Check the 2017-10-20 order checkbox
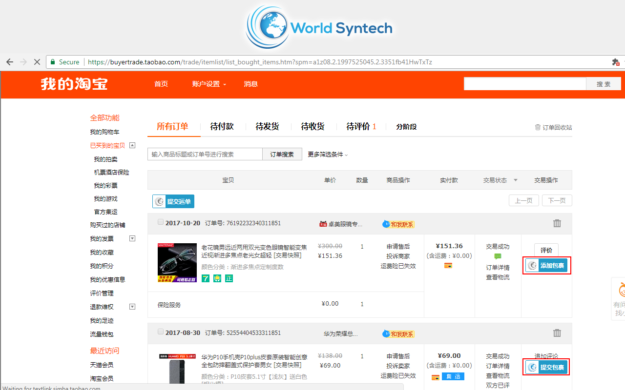The width and height of the screenshot is (625, 390). pyautogui.click(x=160, y=222)
